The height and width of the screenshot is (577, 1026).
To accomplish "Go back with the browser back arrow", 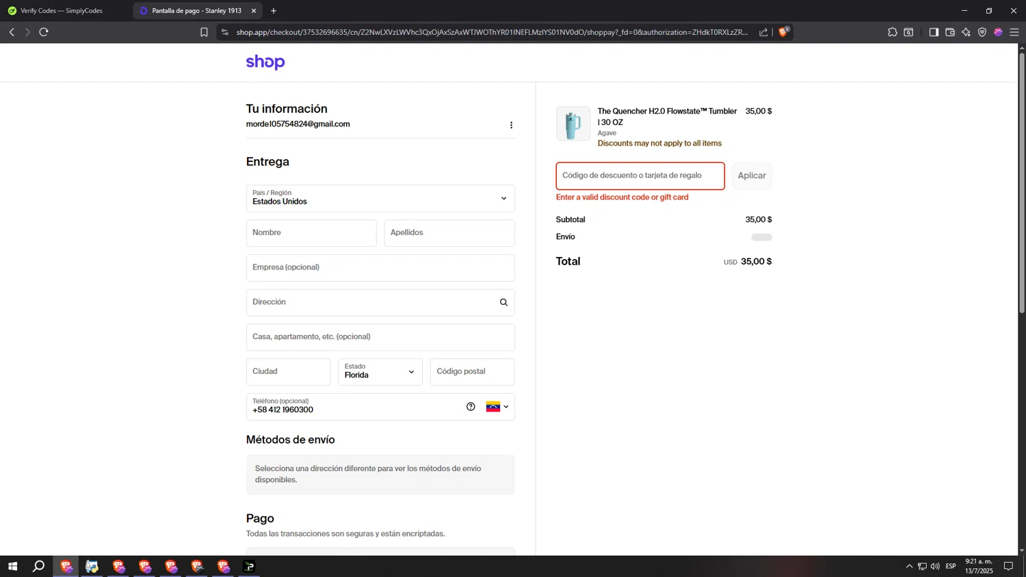I will pos(12,32).
